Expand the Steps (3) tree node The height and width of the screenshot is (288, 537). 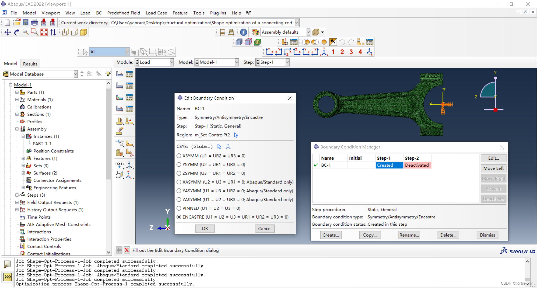click(x=17, y=195)
